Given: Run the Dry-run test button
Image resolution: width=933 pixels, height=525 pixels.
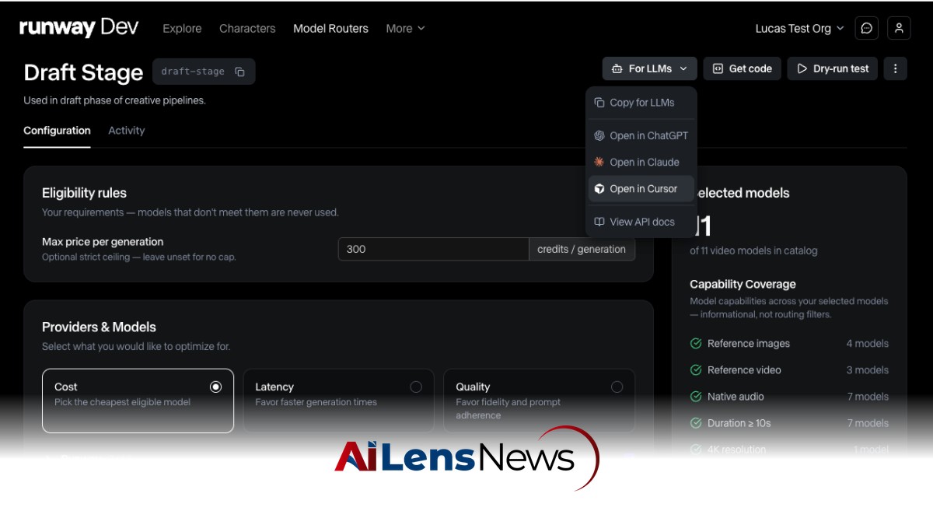Looking at the screenshot, I should 833,68.
